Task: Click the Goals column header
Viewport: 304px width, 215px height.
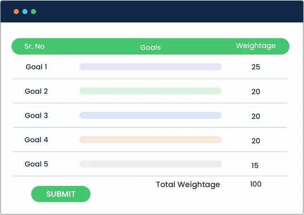Action: coord(151,47)
